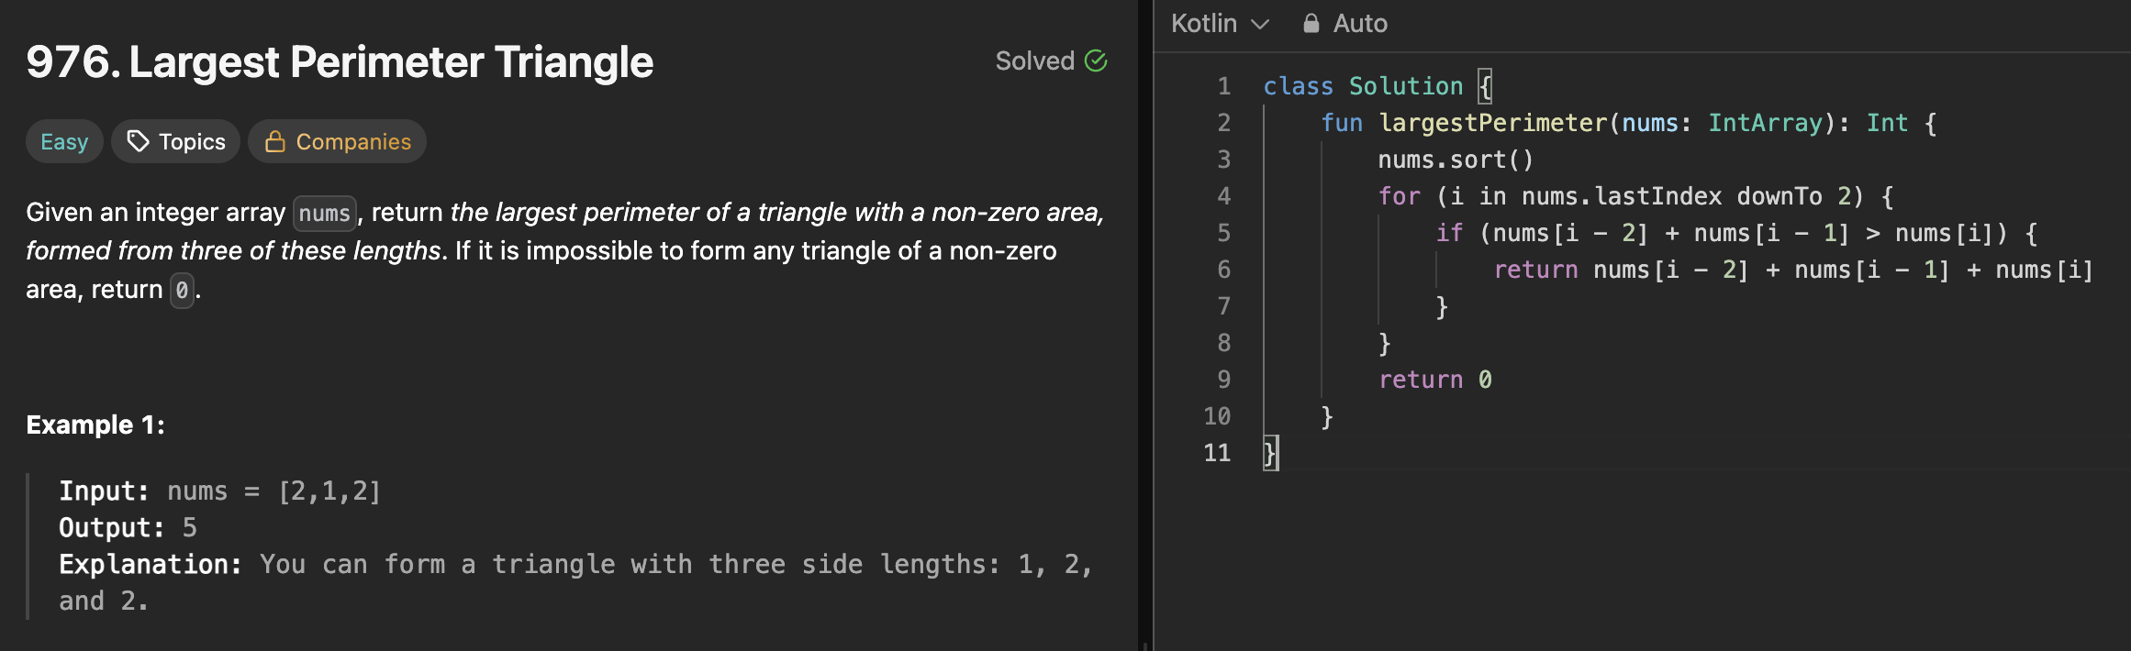
Task: Click the lock icon on Companies
Action: (274, 141)
